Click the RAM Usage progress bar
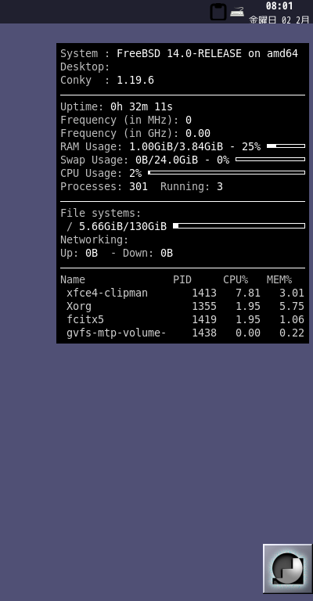Image resolution: width=313 pixels, height=601 pixels. coord(286,146)
